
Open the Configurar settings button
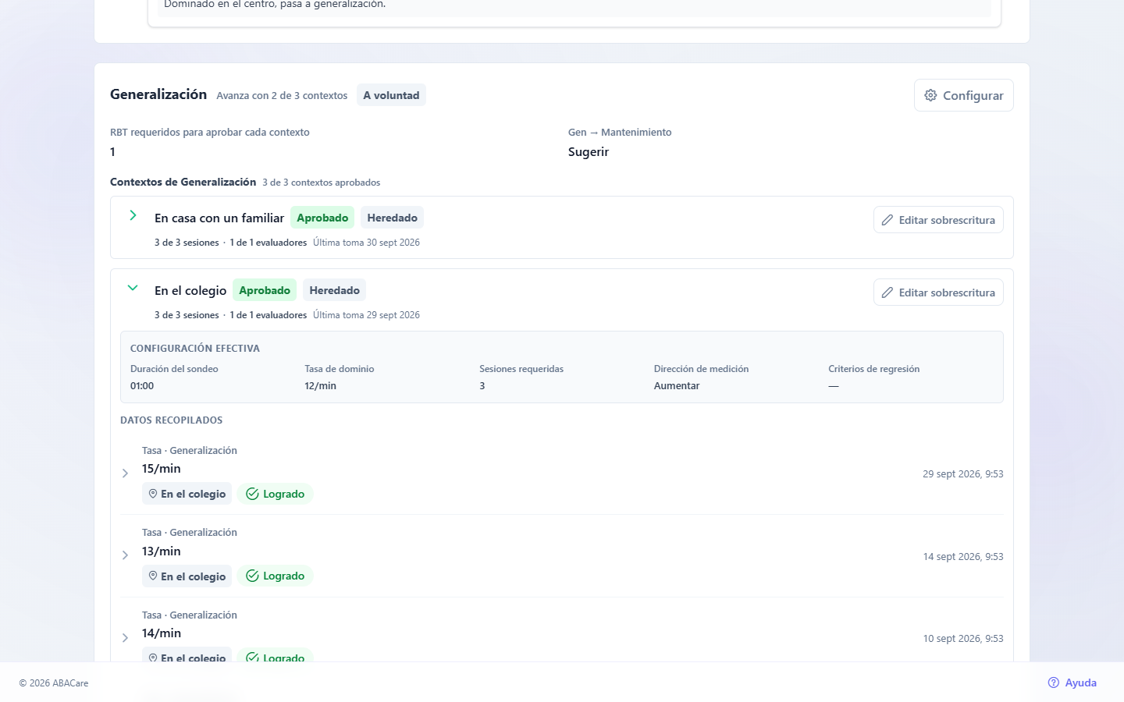click(963, 95)
